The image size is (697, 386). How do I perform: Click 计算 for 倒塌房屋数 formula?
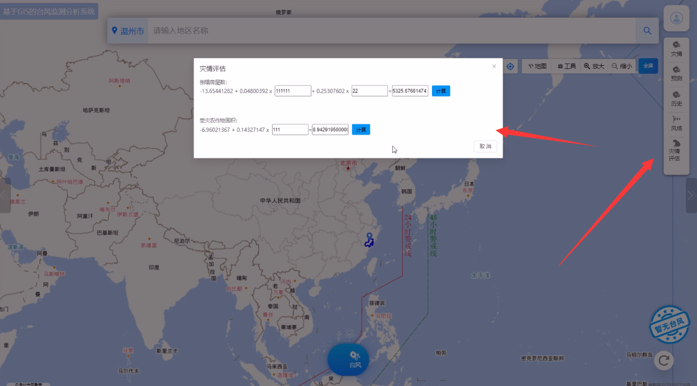coord(441,91)
